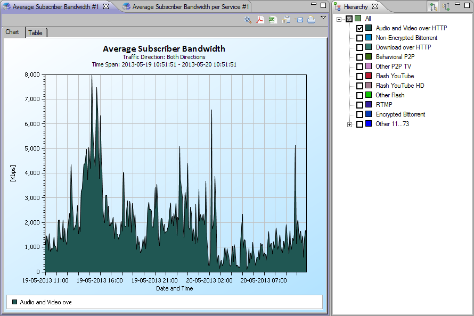Screen dimensions: 474x316
Task: Print the bandwidth report
Action: [x=312, y=20]
